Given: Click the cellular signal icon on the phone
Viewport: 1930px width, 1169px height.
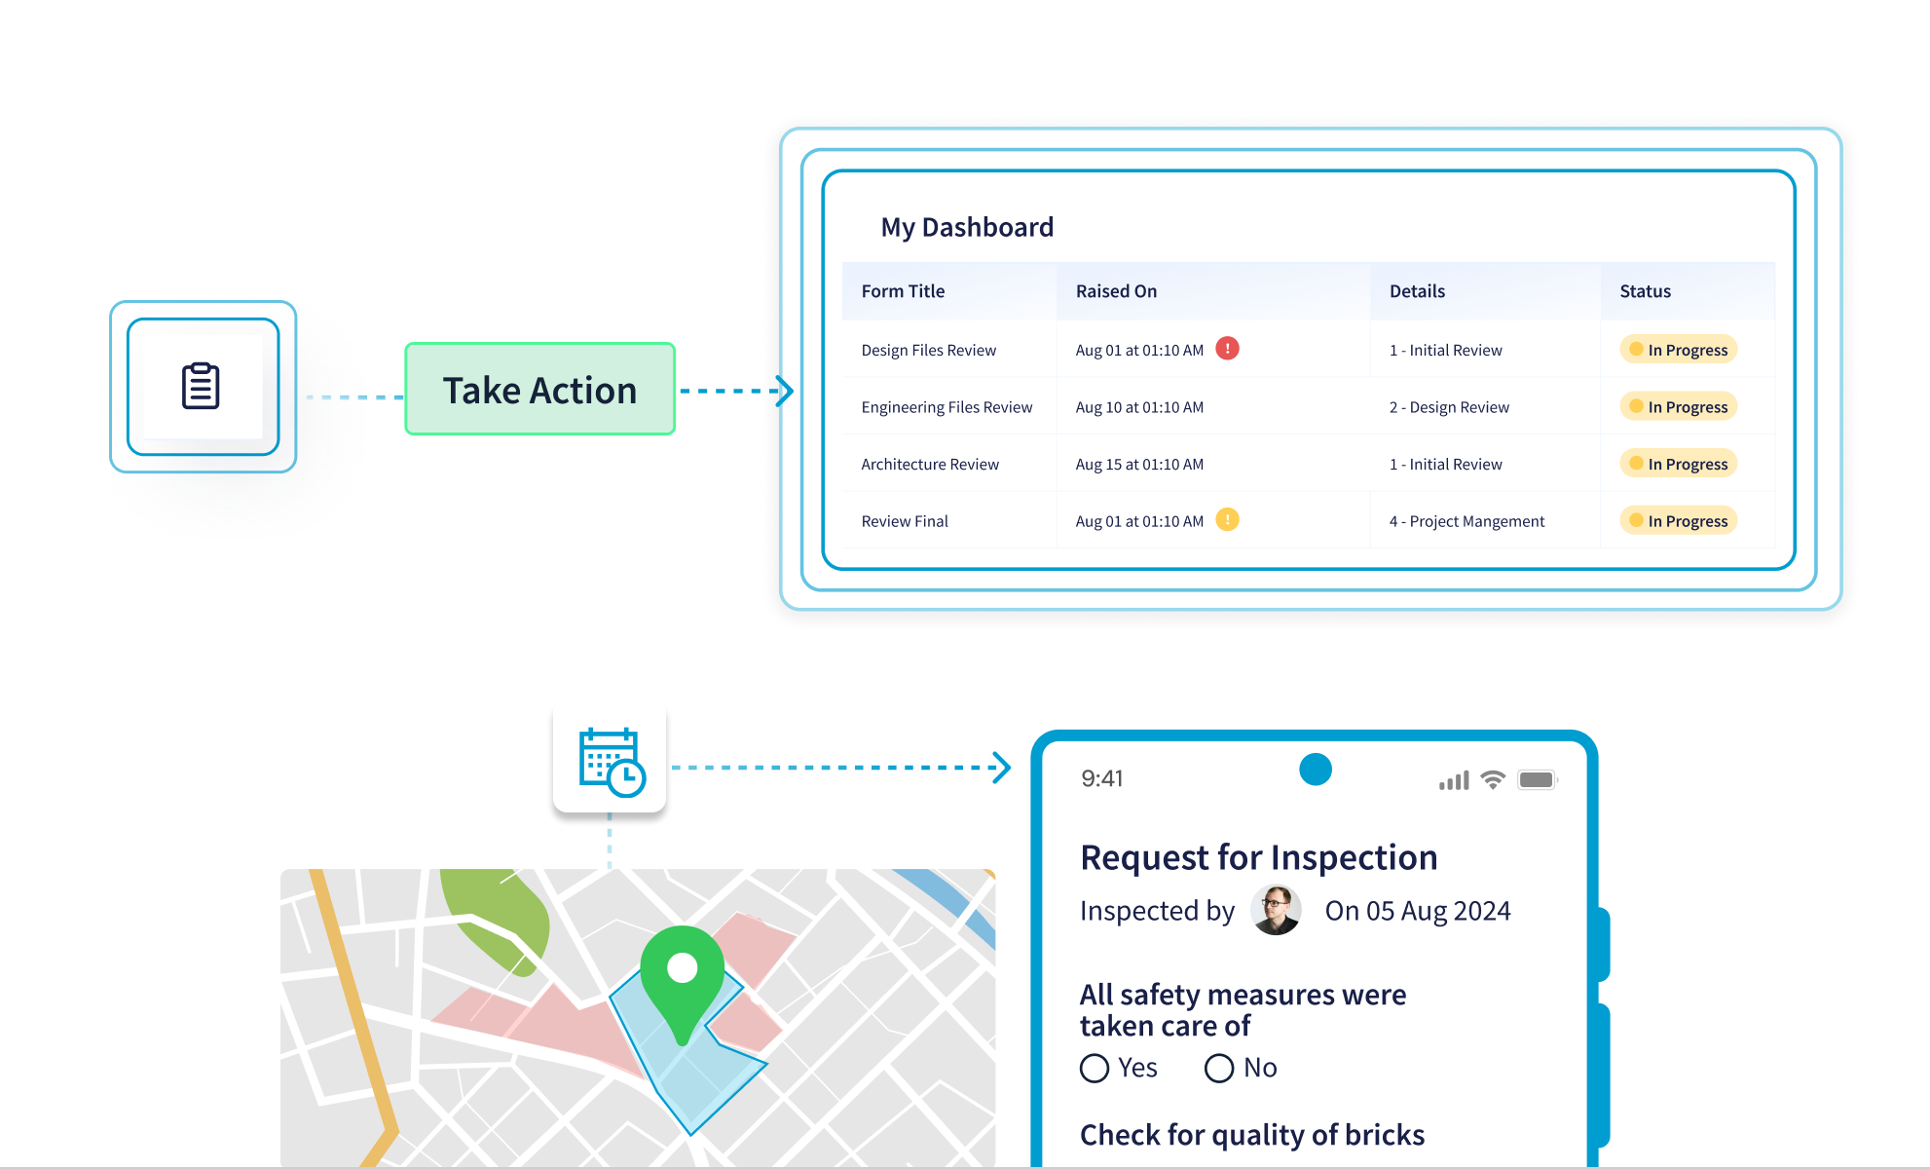Looking at the screenshot, I should coord(1454,781).
